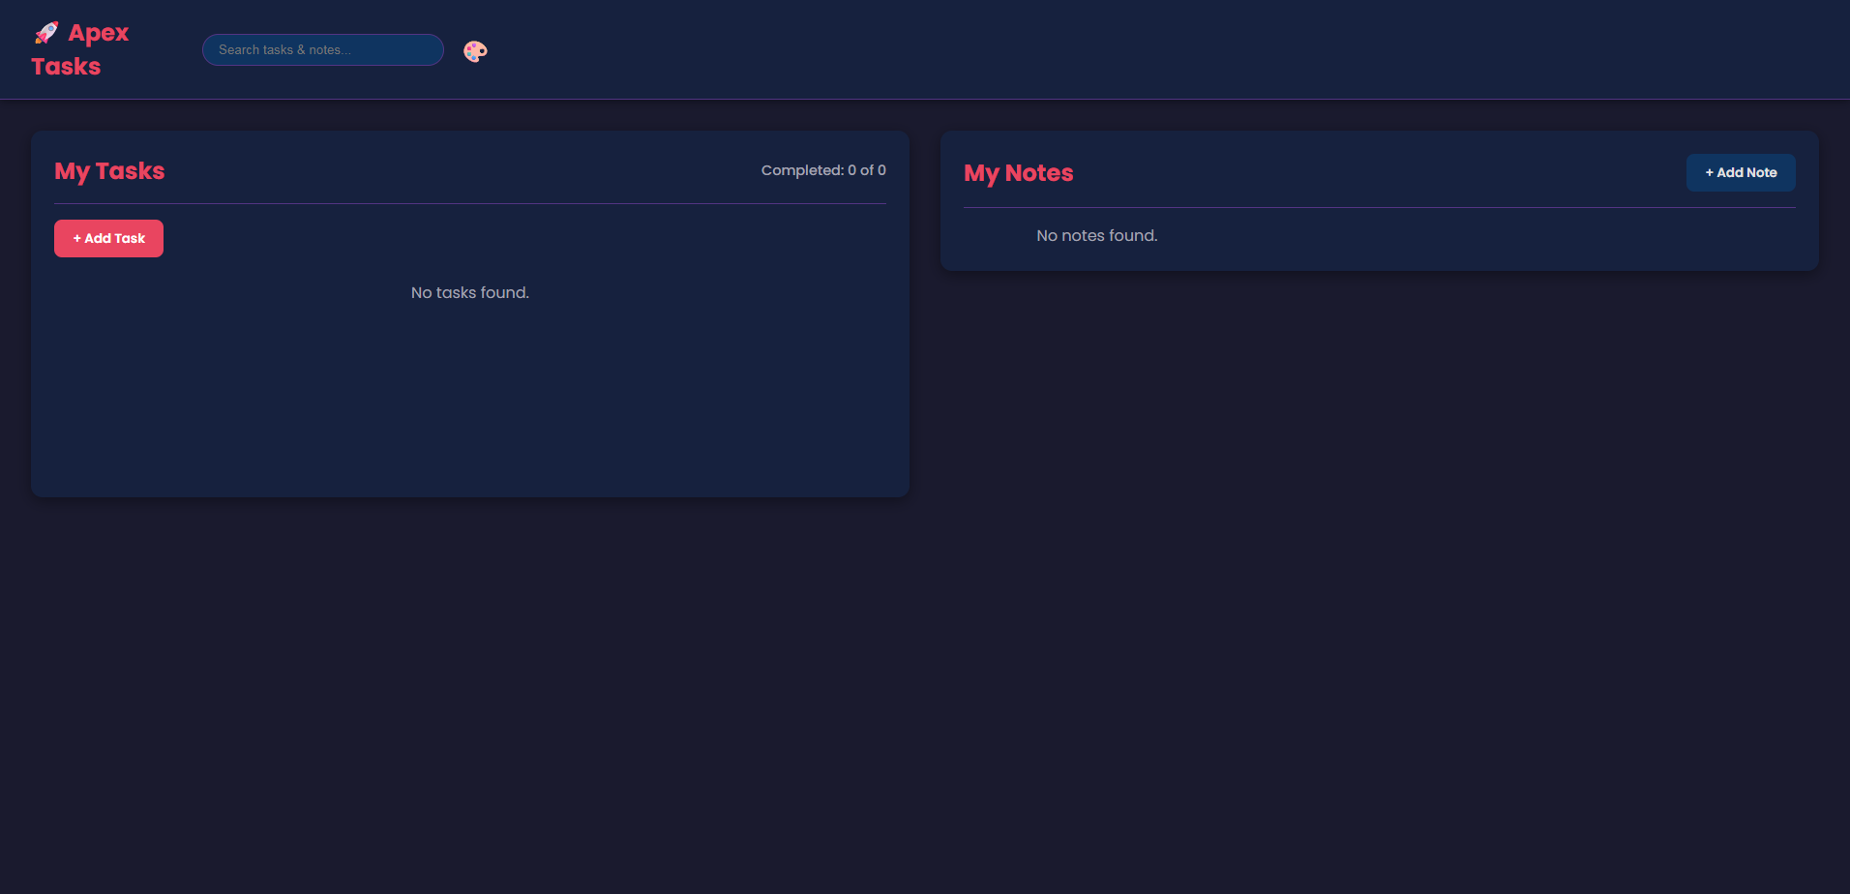The image size is (1850, 894).
Task: Click the divider line under My Tasks heading
Action: pyautogui.click(x=469, y=204)
